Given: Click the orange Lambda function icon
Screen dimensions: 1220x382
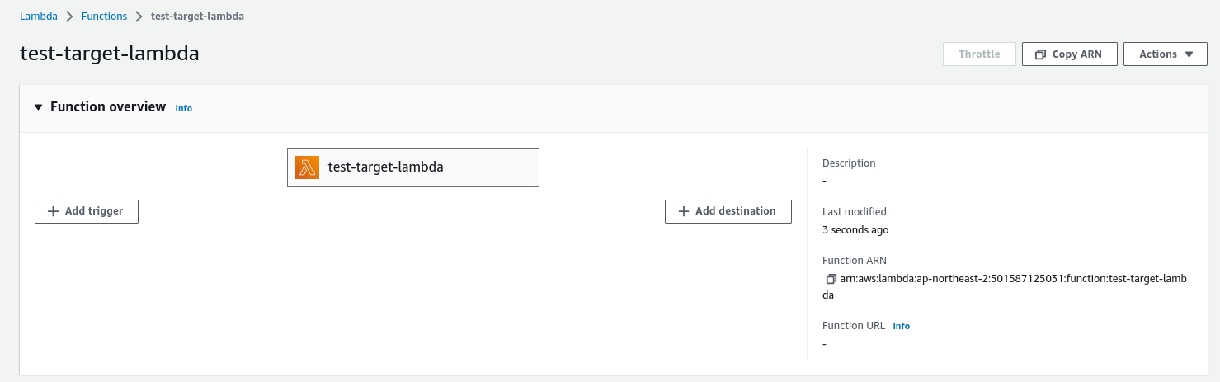Looking at the screenshot, I should [x=307, y=167].
